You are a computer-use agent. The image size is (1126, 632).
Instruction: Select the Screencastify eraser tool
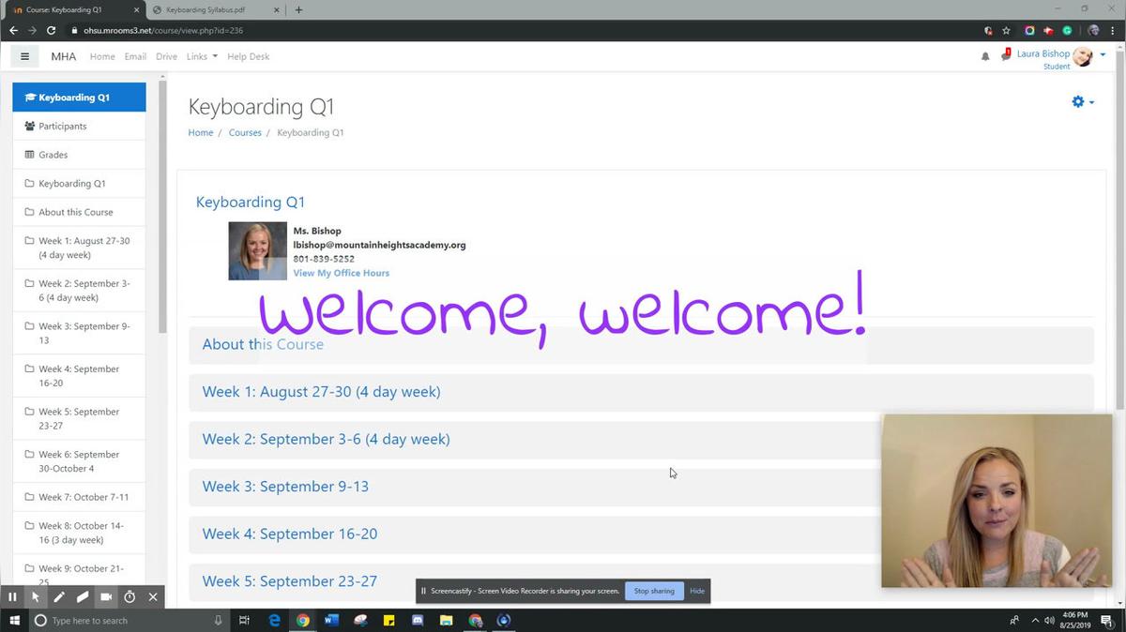point(83,596)
